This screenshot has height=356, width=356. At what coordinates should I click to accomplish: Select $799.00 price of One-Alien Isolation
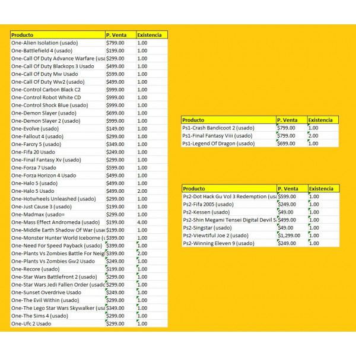tap(121, 43)
